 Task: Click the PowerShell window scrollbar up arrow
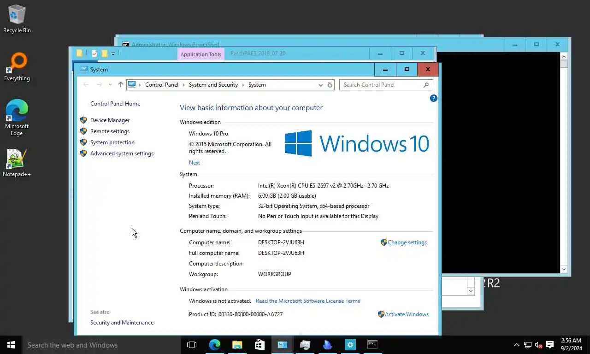(x=564, y=56)
